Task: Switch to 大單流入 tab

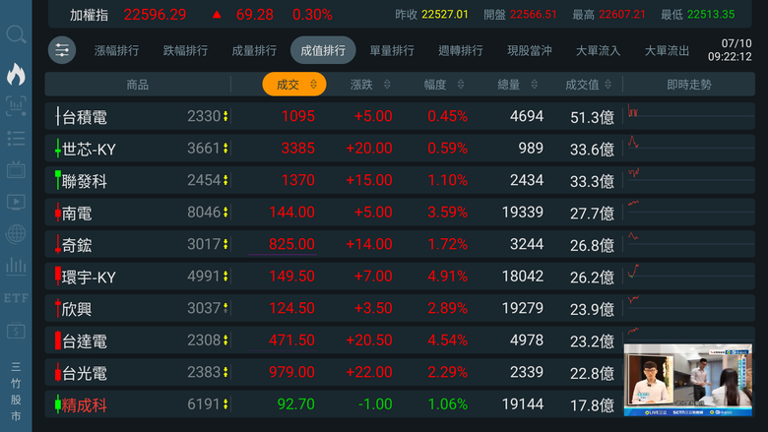Action: tap(598, 50)
